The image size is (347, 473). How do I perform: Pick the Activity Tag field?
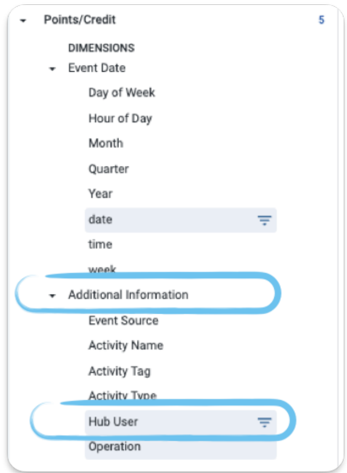coord(120,371)
